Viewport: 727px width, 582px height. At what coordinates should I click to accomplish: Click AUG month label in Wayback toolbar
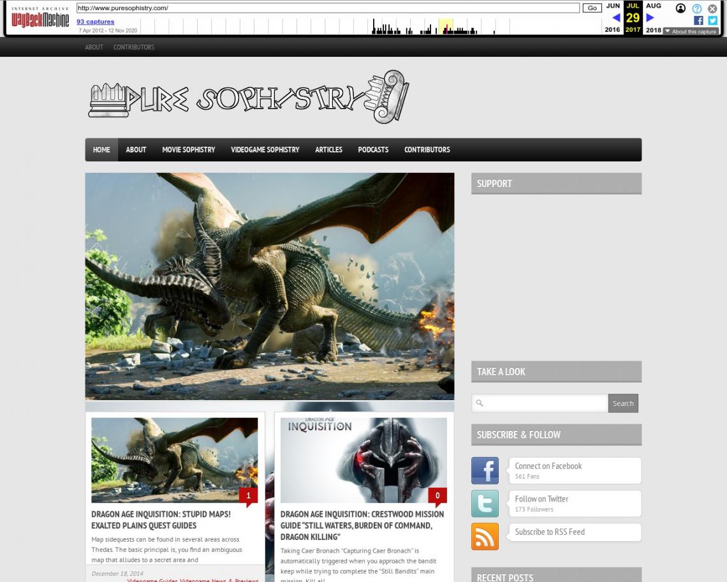[x=654, y=6]
